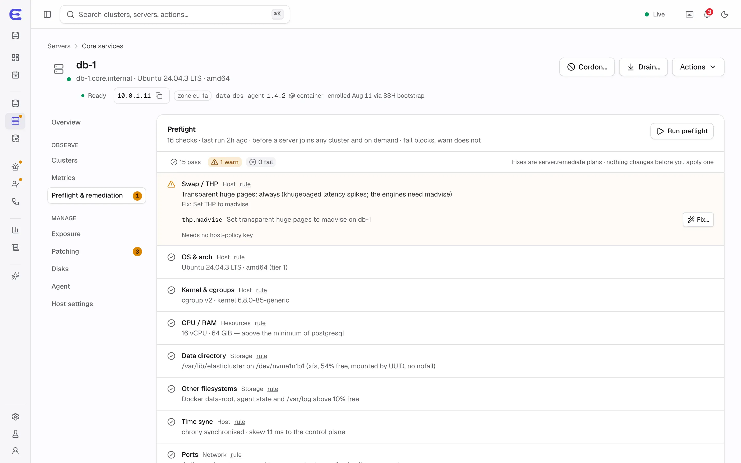Open Patching nav item
This screenshot has height=463, width=741.
click(96, 251)
